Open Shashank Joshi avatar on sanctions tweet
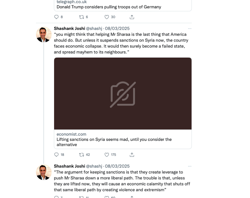Viewport: 250px width, 198px height. pos(44,34)
